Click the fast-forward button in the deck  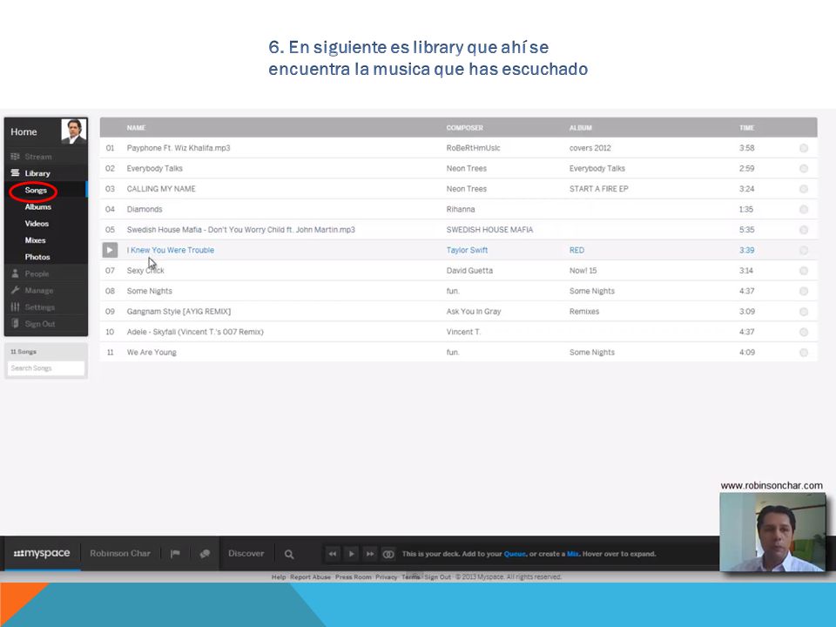pos(369,554)
